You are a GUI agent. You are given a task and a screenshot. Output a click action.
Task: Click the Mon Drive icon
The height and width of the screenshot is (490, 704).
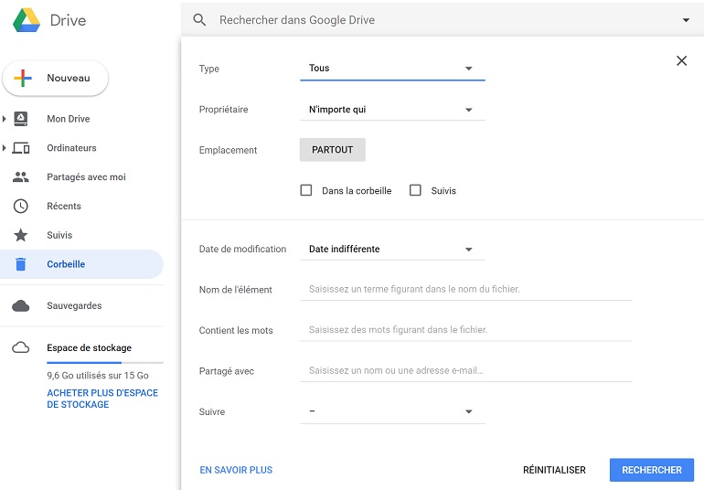[21, 119]
